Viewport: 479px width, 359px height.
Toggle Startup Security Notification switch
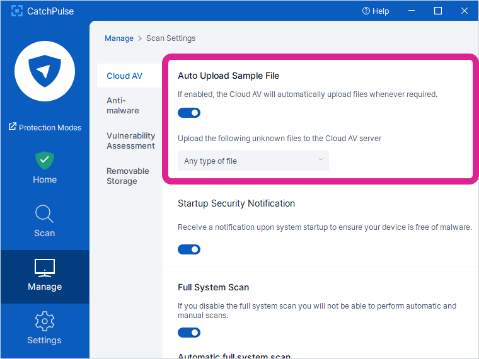pyautogui.click(x=189, y=249)
